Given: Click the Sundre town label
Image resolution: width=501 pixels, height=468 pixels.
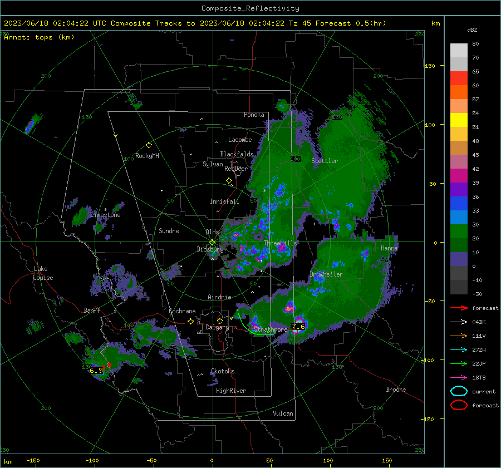Looking at the screenshot, I should point(169,231).
